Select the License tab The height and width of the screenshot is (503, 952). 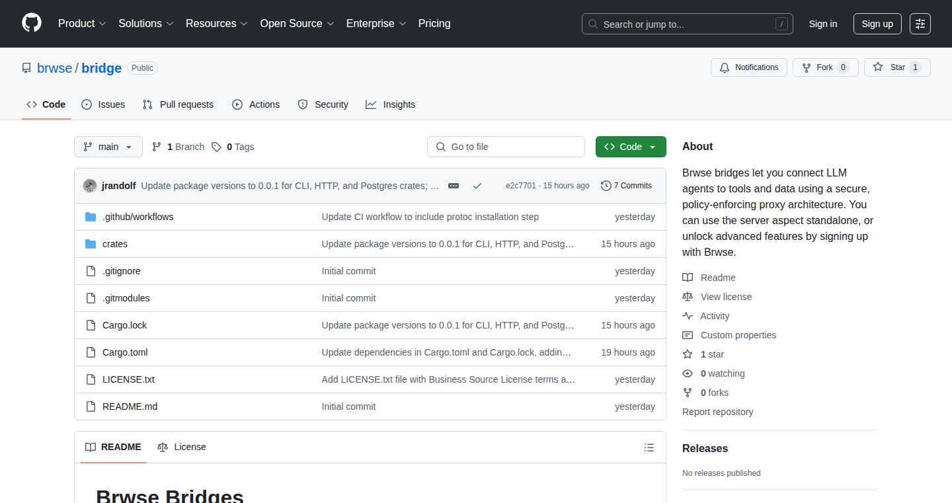[x=182, y=447]
